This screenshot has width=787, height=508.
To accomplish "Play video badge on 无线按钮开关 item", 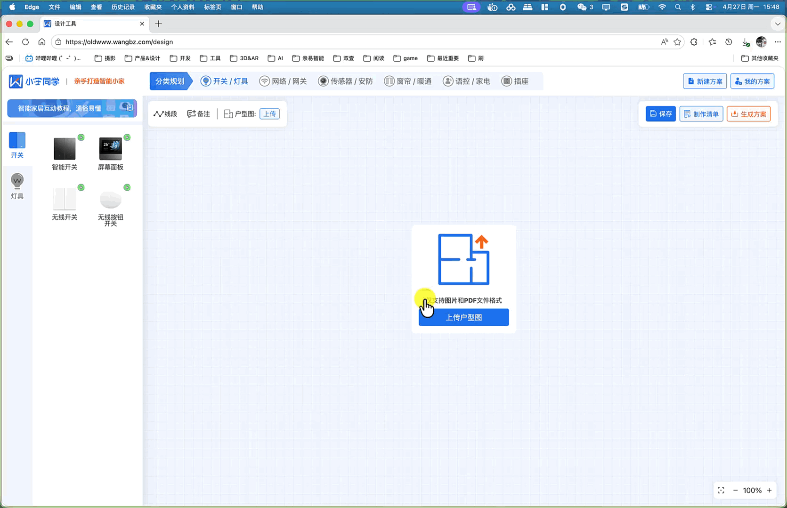I will pos(127,187).
